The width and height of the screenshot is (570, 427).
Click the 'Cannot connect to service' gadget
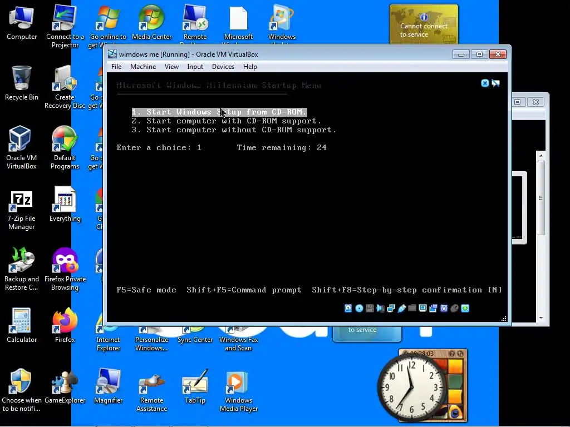(424, 24)
